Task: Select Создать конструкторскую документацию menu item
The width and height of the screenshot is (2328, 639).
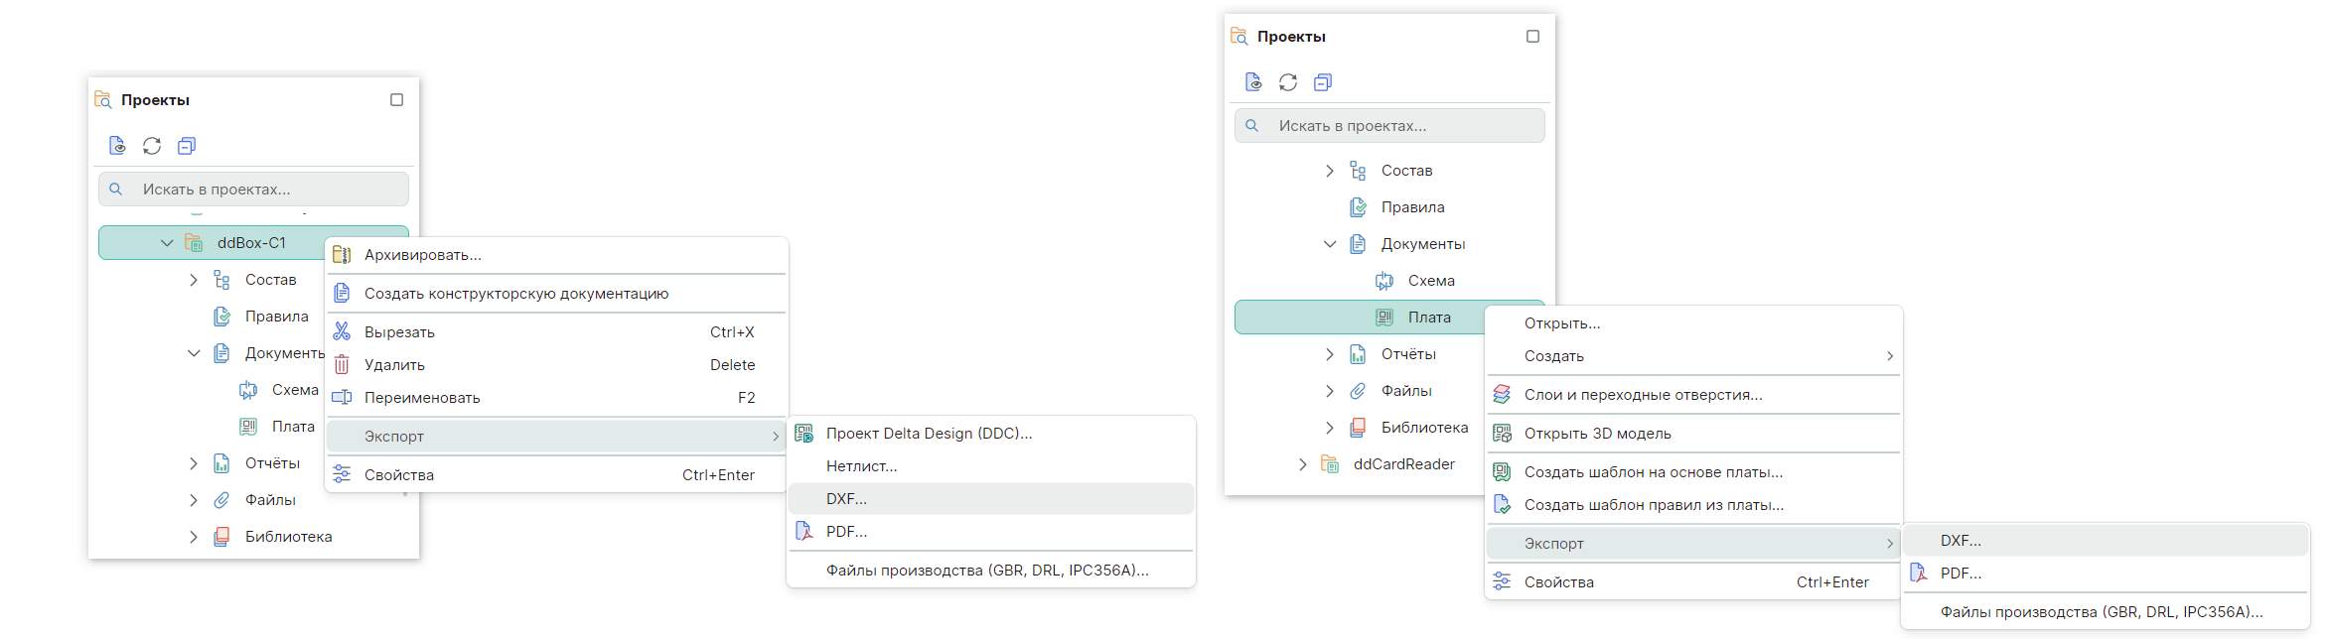Action: pos(515,294)
